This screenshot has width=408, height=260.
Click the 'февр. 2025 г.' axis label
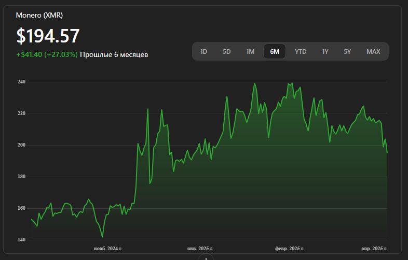point(290,249)
